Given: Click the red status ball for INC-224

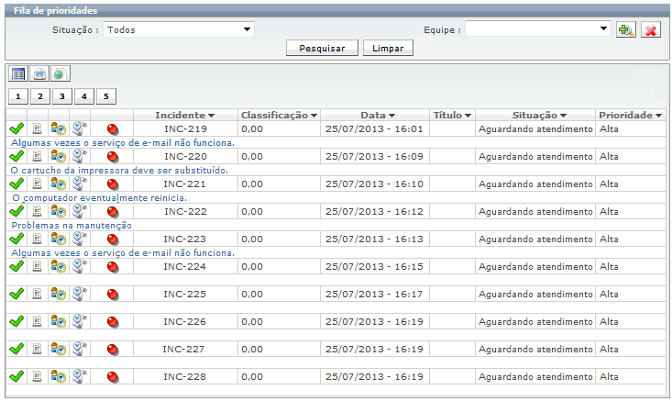Looking at the screenshot, I should [113, 267].
